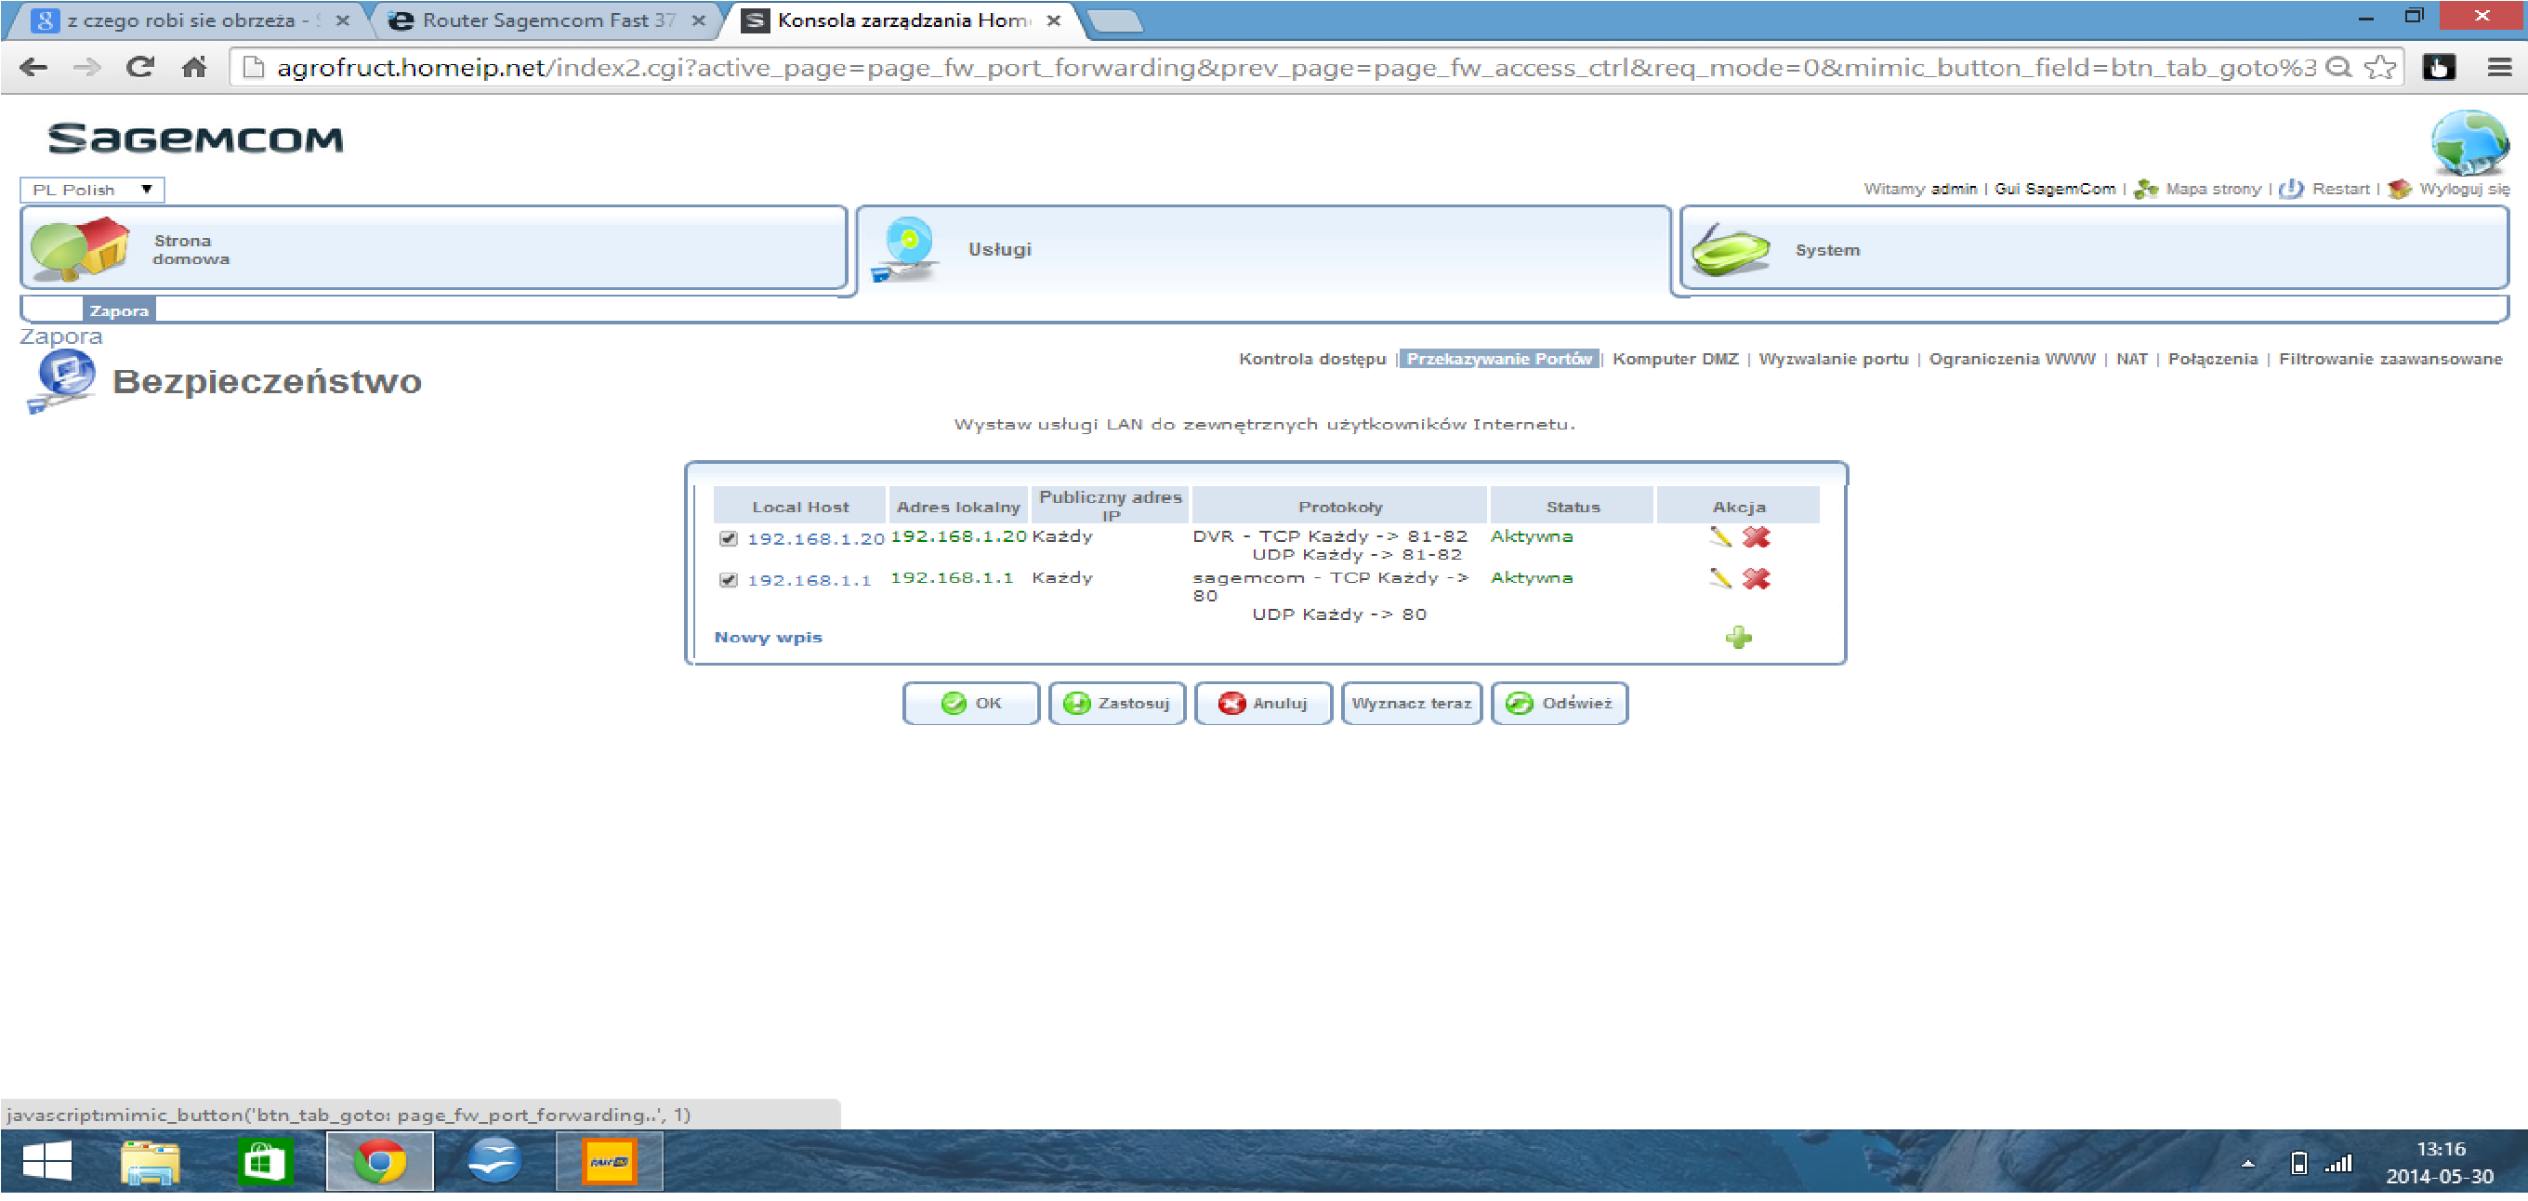Add a new port forwarding entry
This screenshot has height=1201, width=2528.
pos(1737,636)
